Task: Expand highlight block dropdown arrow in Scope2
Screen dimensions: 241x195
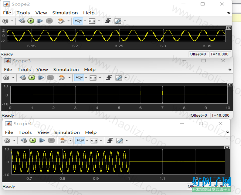Action: 68,21
